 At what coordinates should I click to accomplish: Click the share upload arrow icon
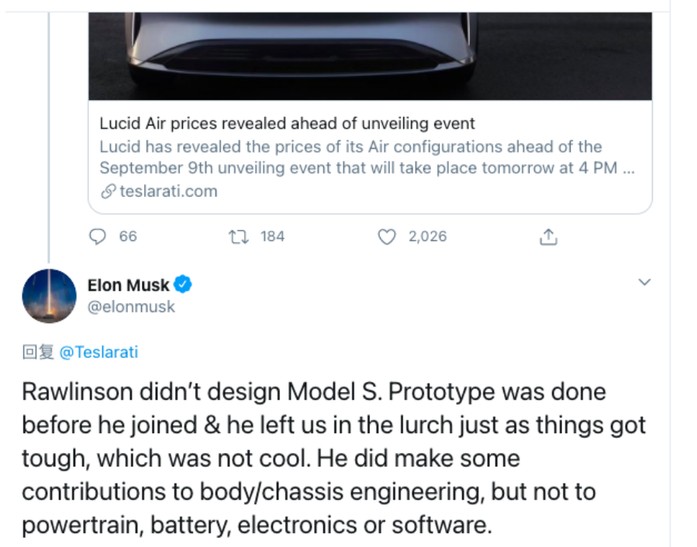[x=548, y=237]
